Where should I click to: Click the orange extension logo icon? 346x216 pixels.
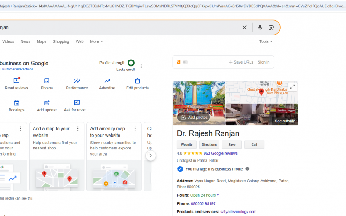[179, 62]
